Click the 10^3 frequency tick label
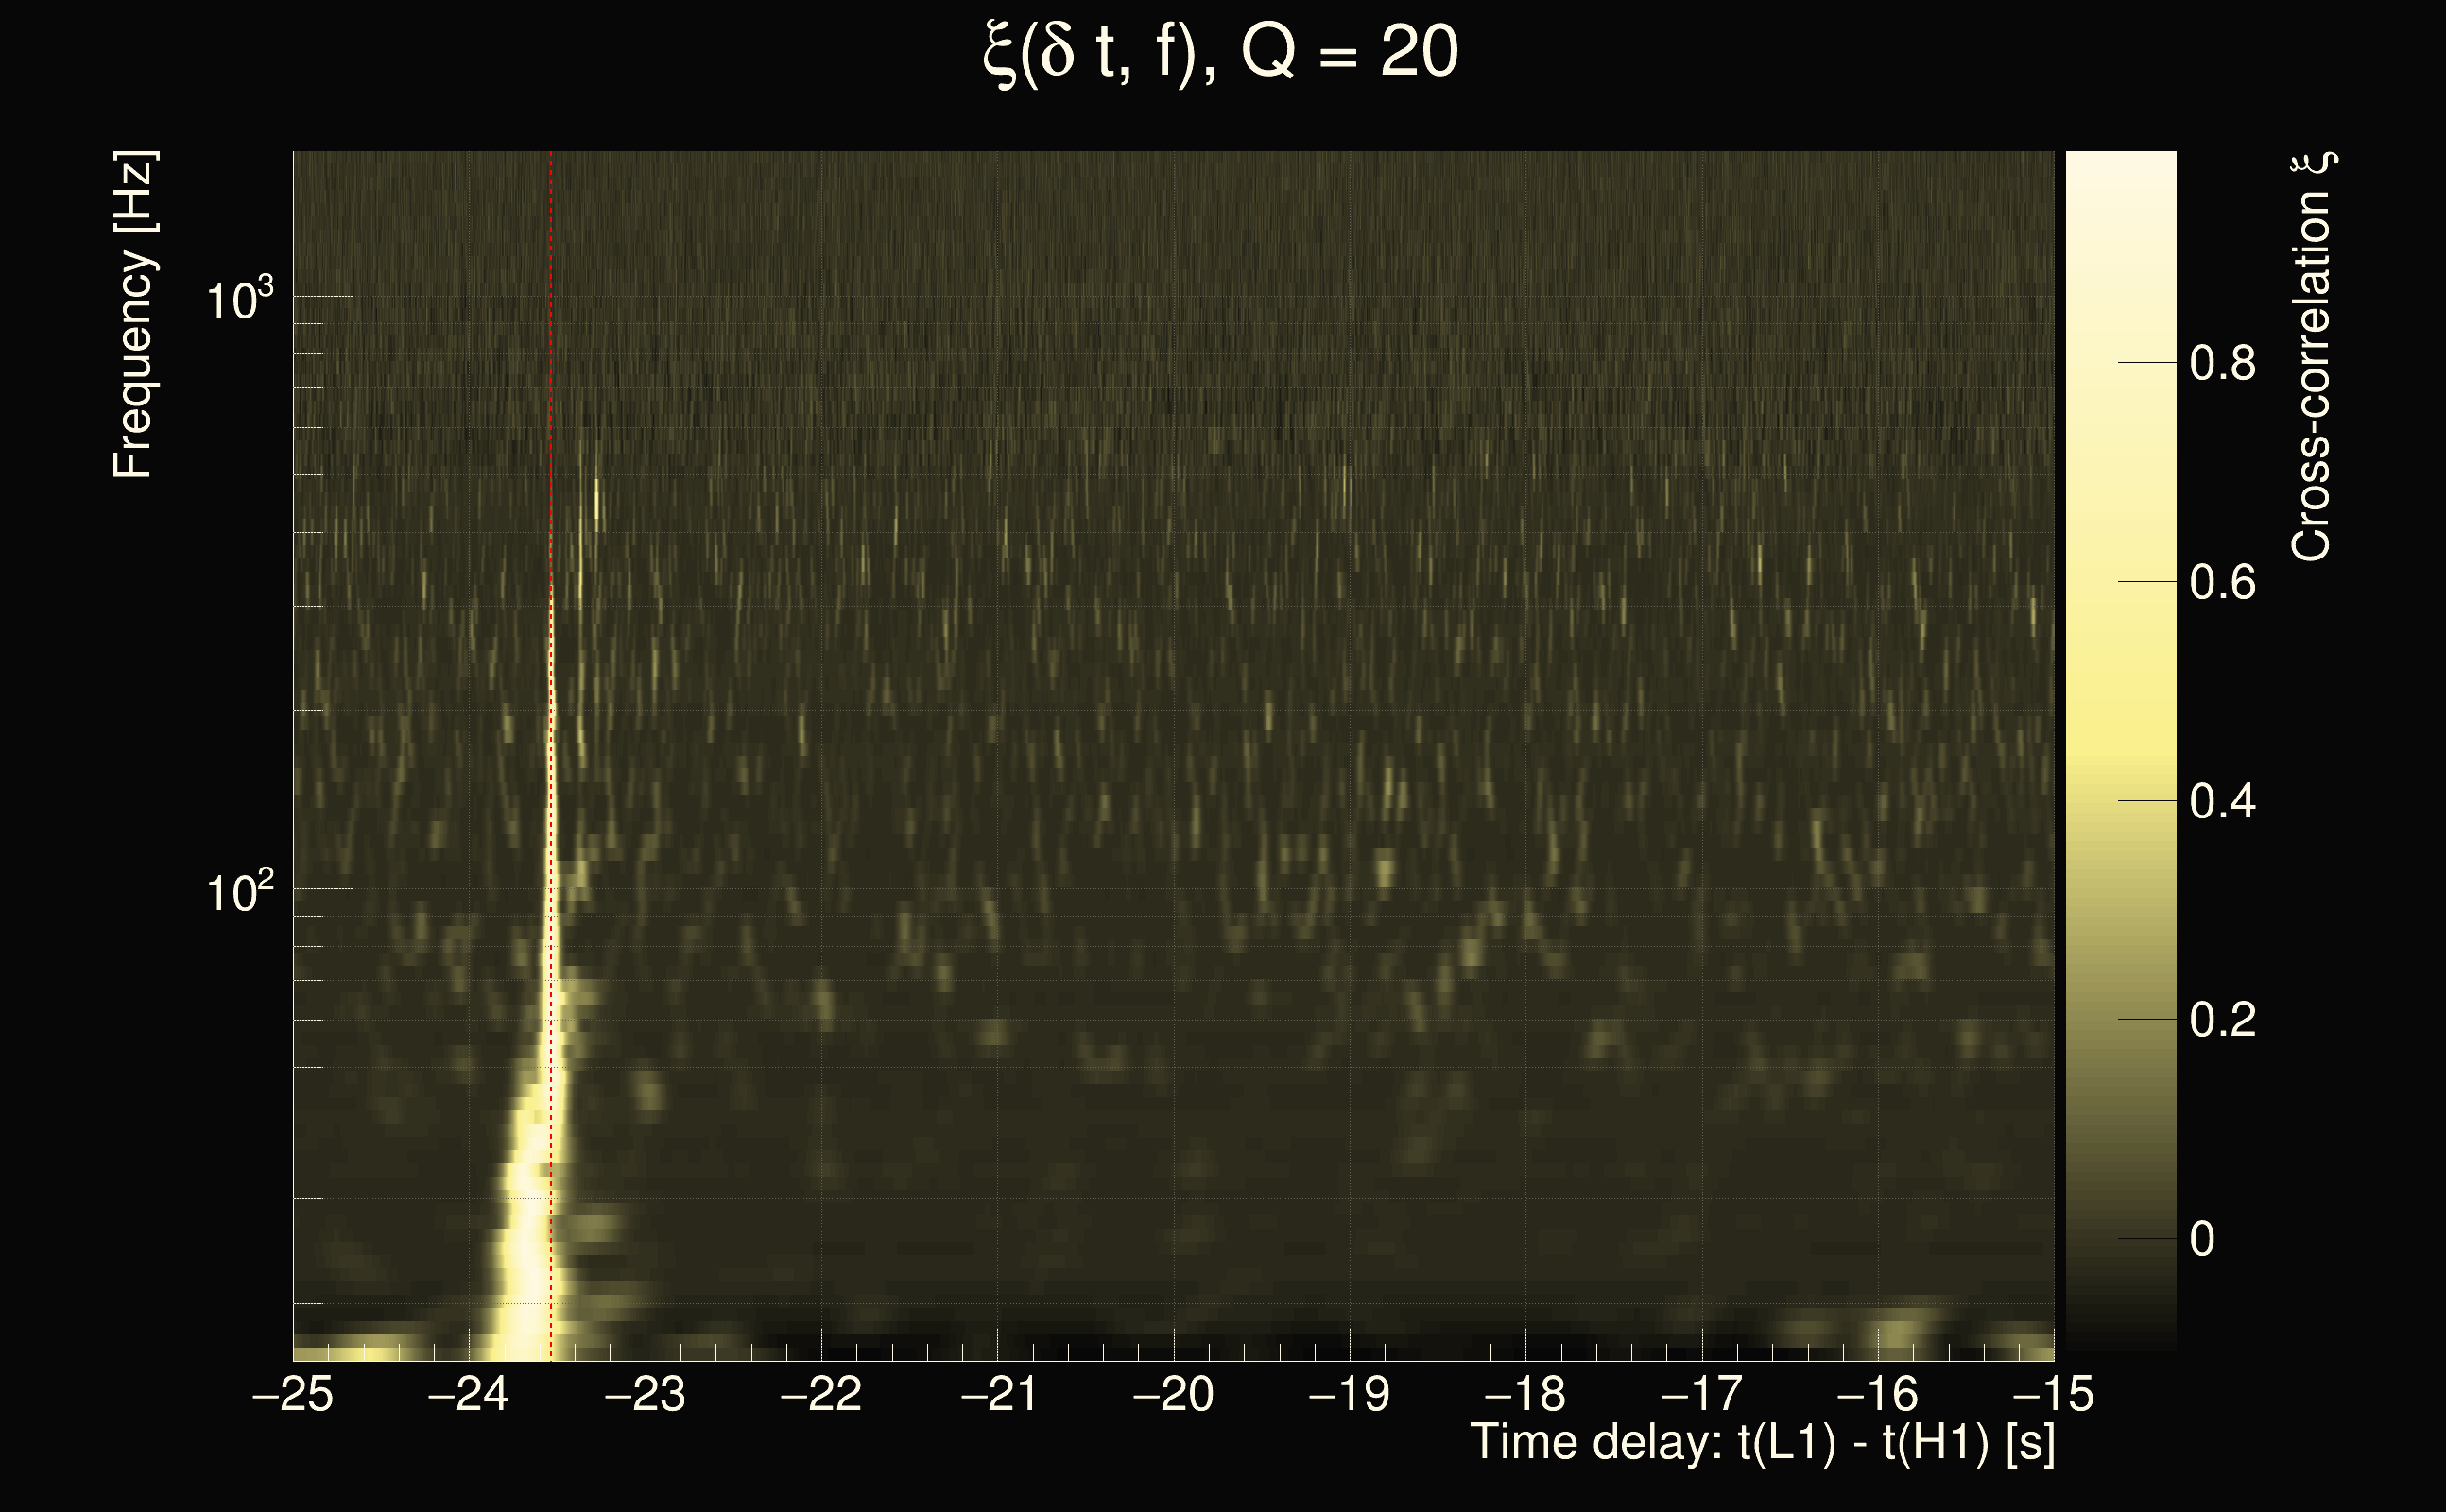The height and width of the screenshot is (1512, 2446). [240, 298]
